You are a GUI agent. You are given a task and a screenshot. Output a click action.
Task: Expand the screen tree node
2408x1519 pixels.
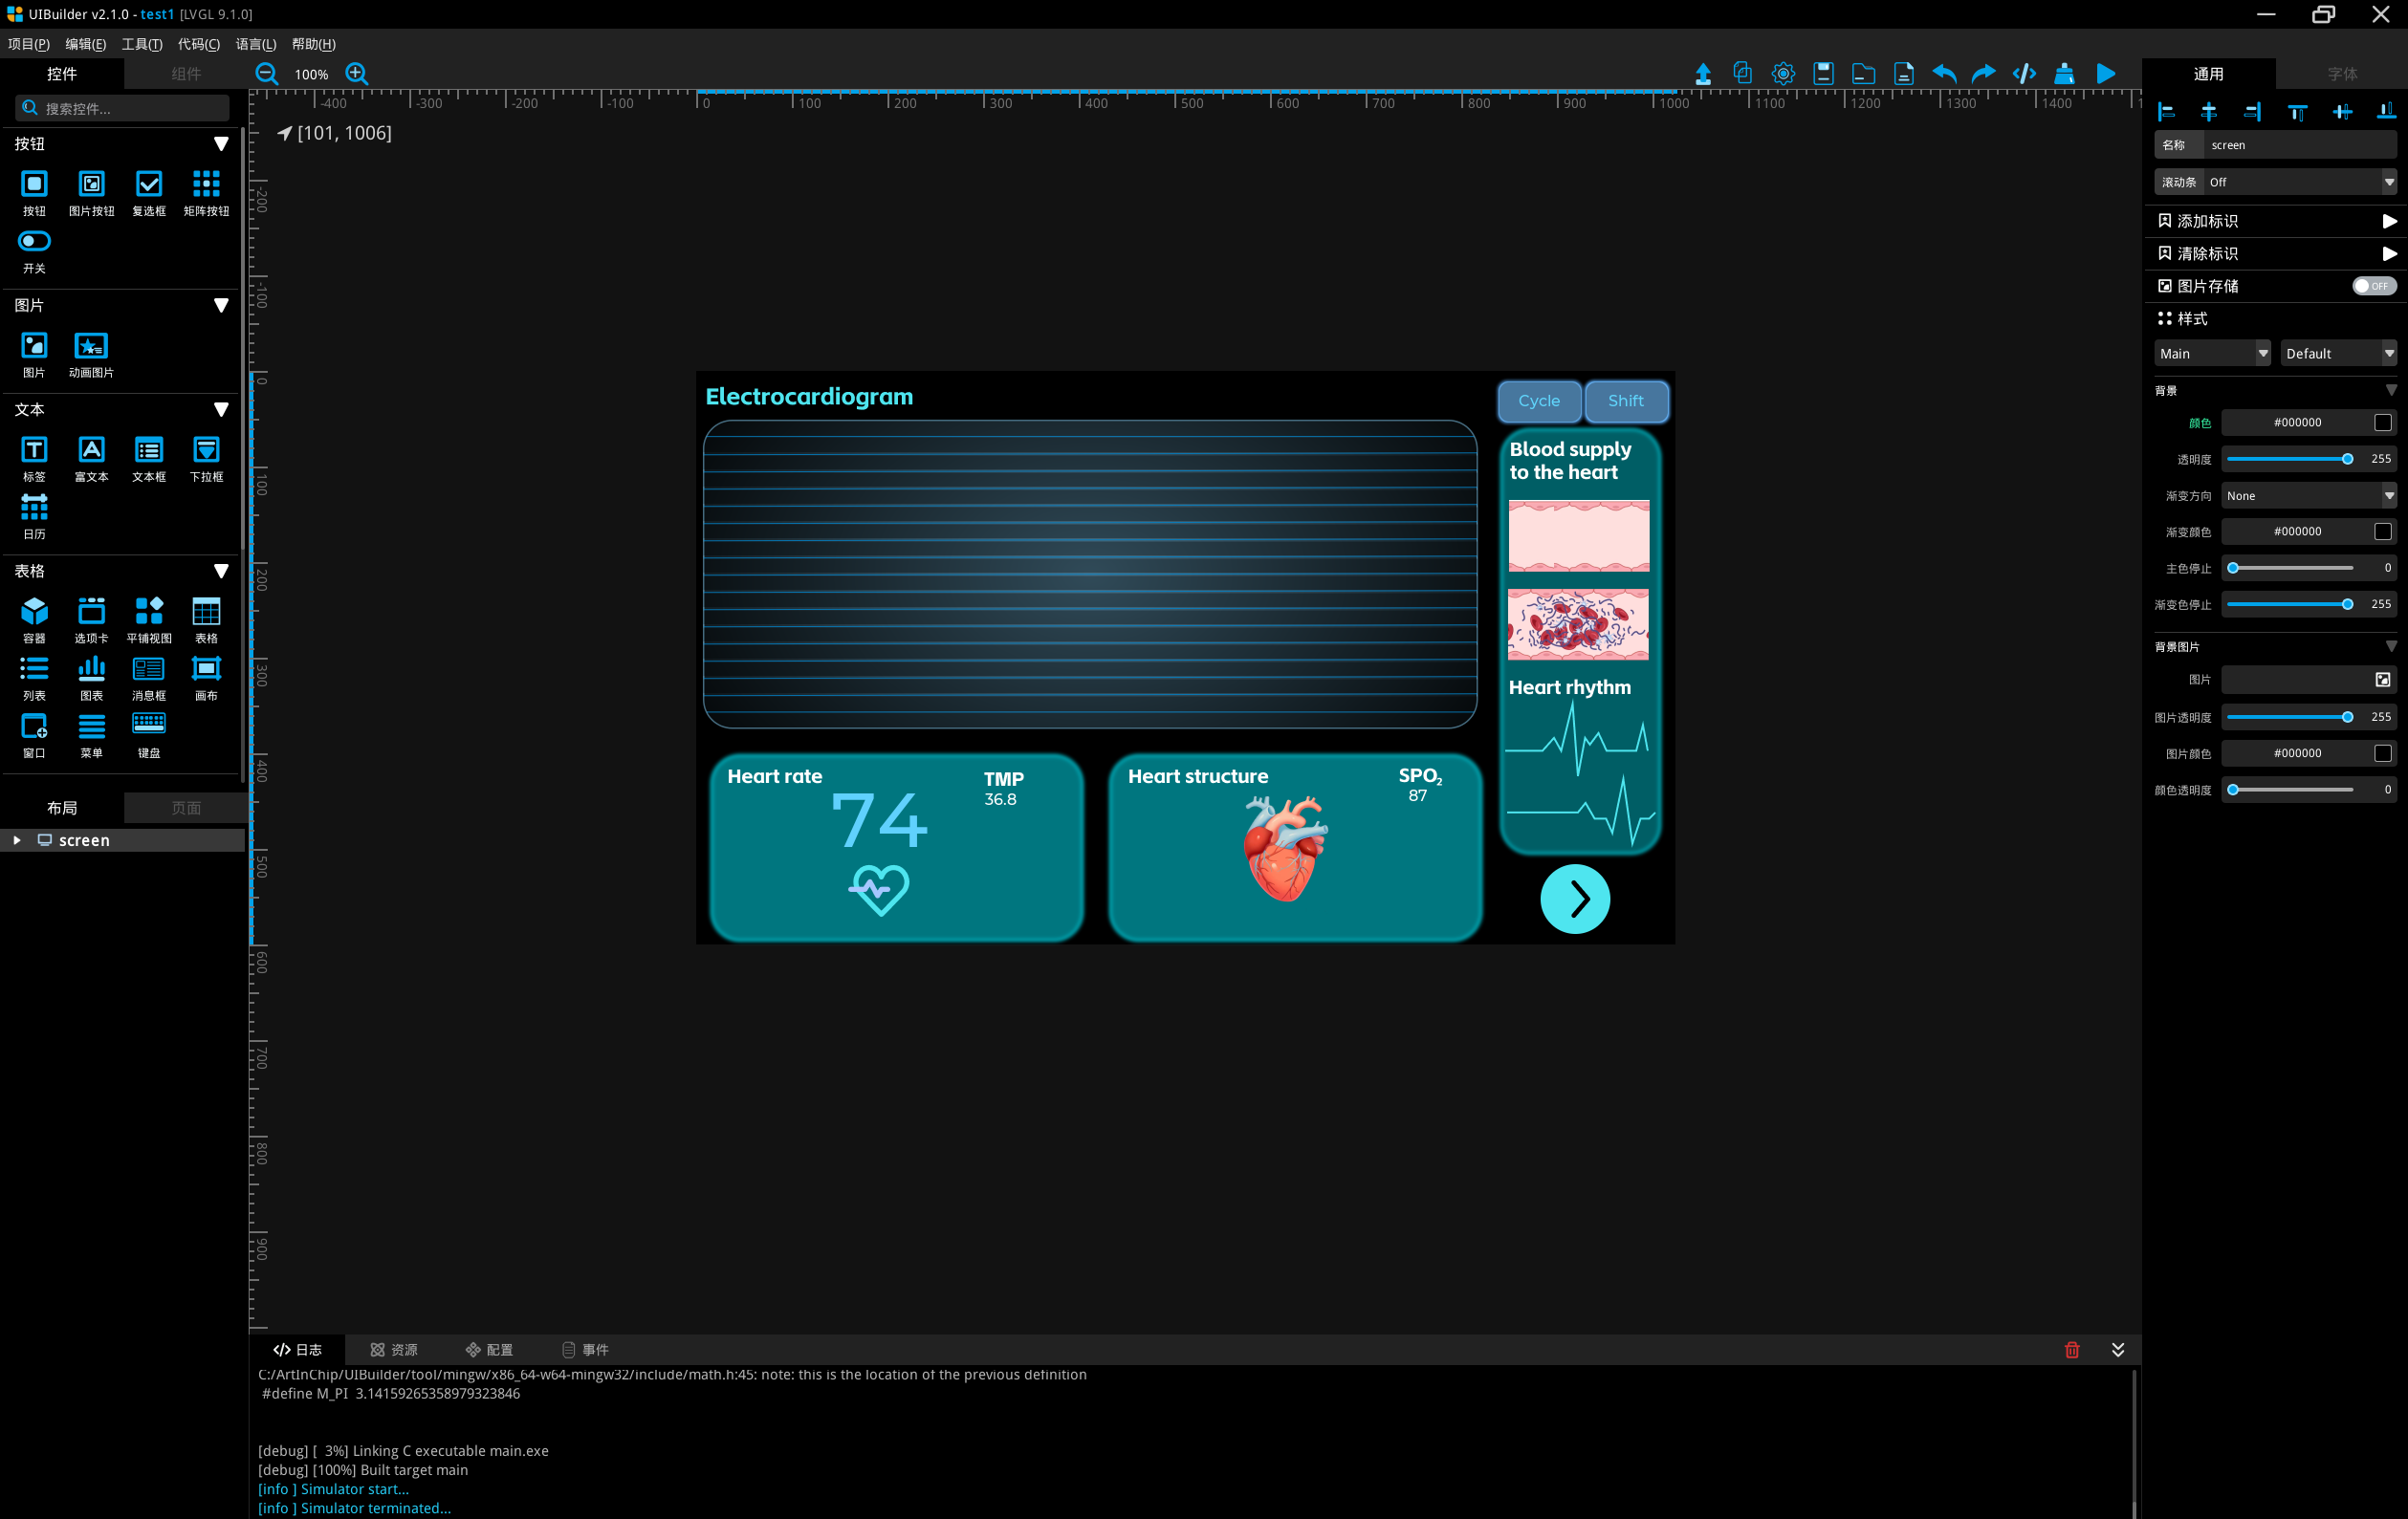click(x=17, y=840)
